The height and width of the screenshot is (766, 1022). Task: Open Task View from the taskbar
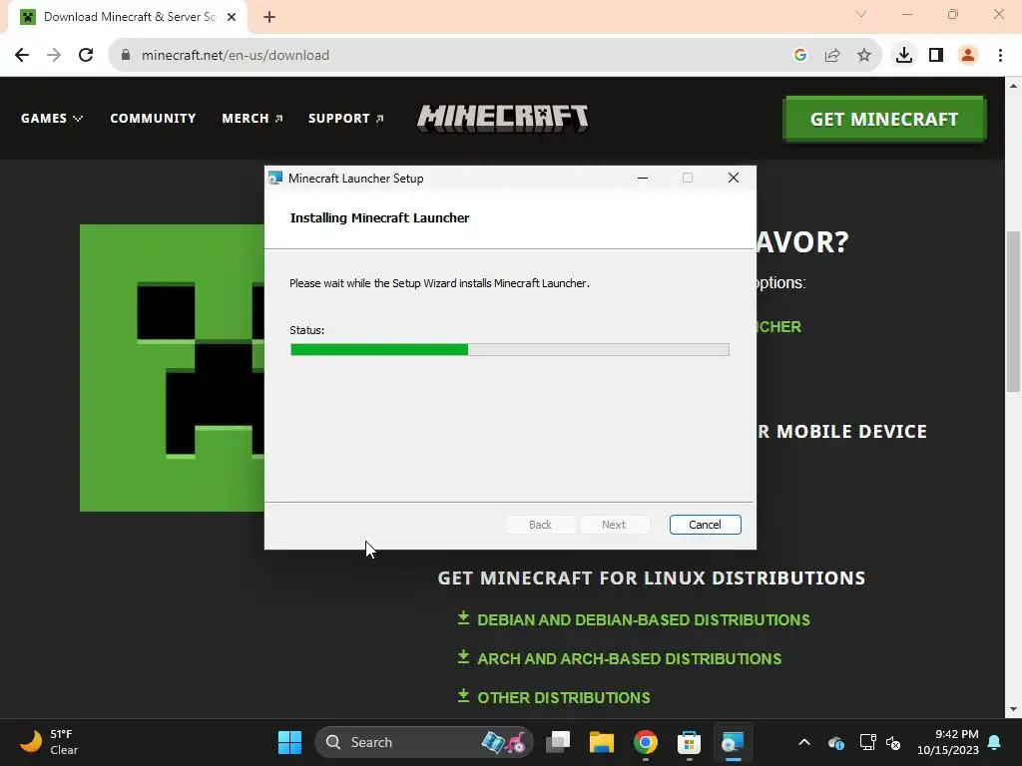pos(558,742)
